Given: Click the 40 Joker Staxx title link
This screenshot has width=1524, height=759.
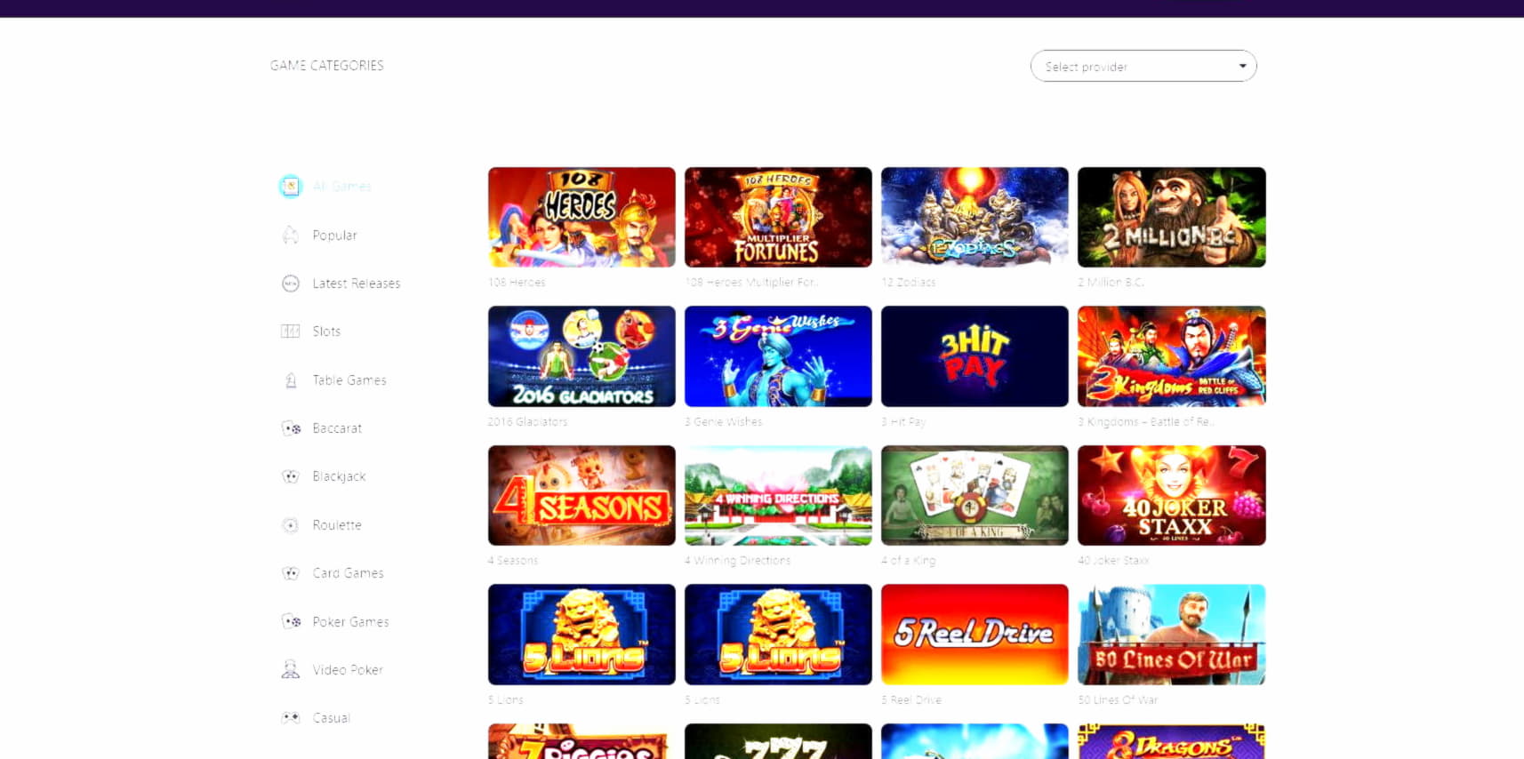Looking at the screenshot, I should click(1113, 561).
